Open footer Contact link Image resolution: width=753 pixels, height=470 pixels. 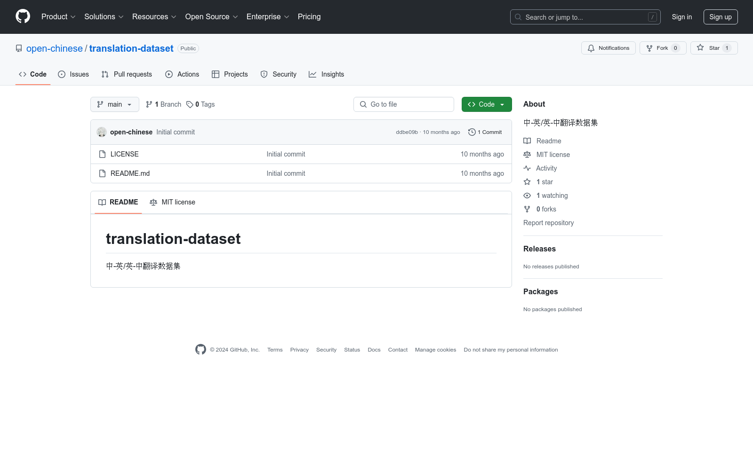(x=398, y=350)
